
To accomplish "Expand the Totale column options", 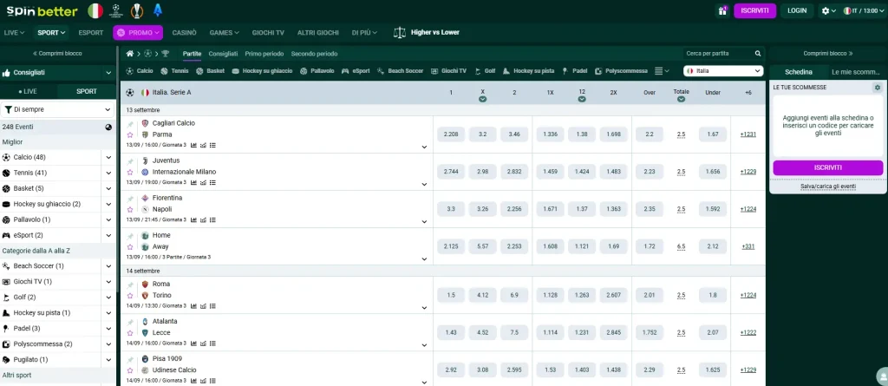I will [x=682, y=99].
